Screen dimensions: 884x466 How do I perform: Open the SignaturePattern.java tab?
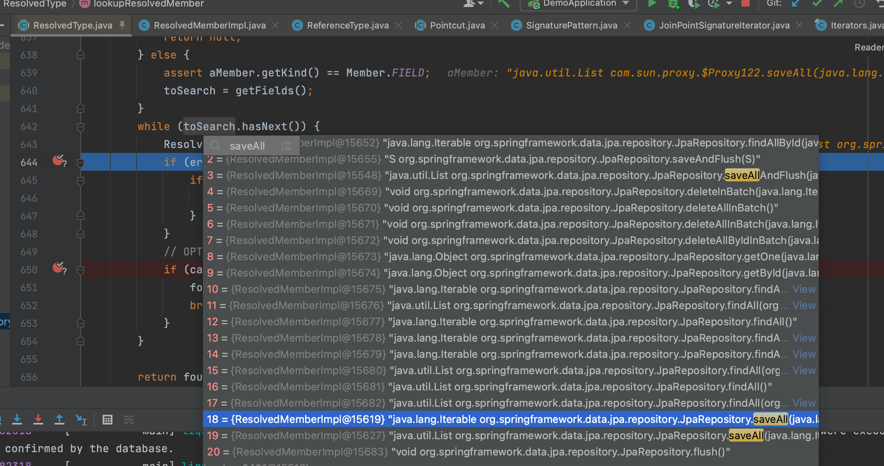[572, 26]
